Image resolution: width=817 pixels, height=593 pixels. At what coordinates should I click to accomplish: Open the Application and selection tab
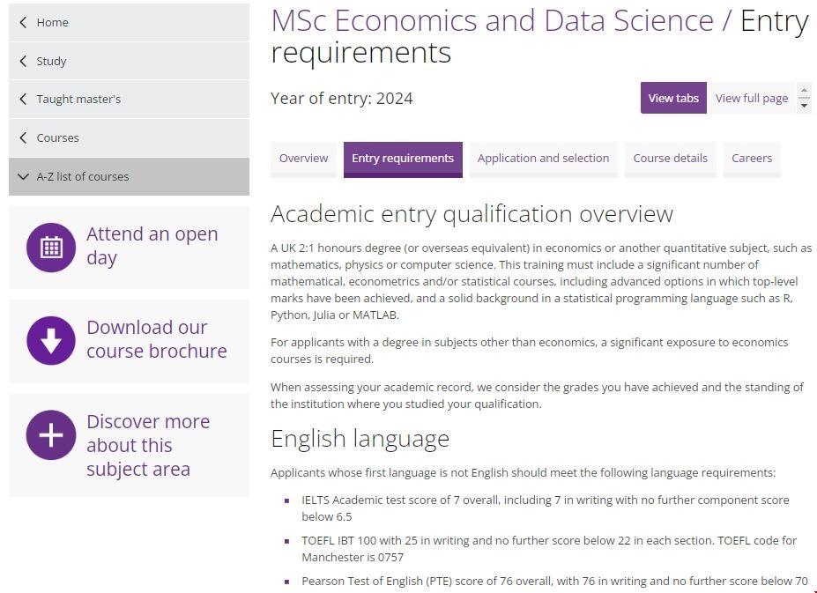(543, 159)
